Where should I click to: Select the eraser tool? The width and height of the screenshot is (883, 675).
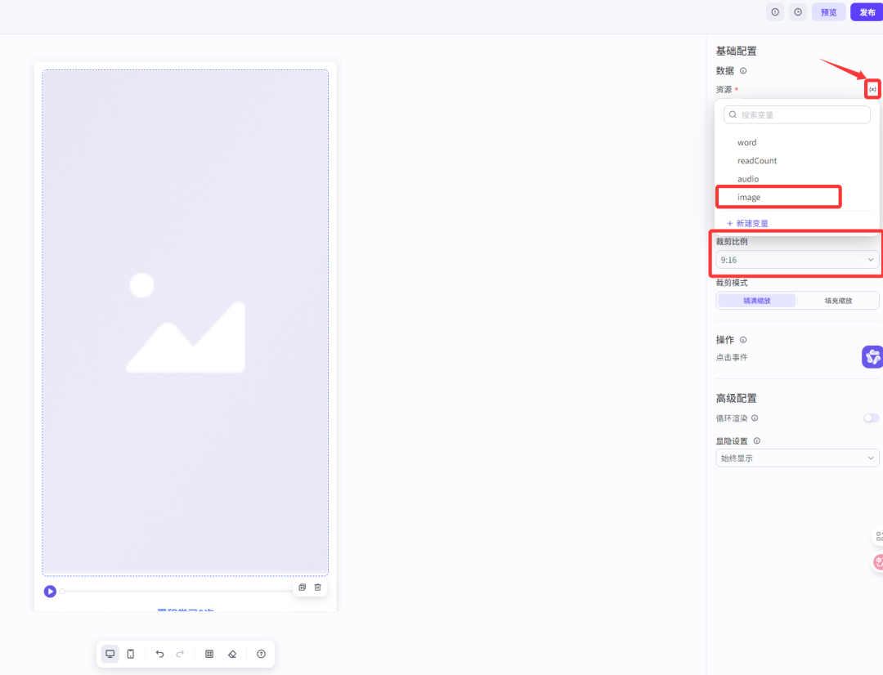click(x=234, y=654)
